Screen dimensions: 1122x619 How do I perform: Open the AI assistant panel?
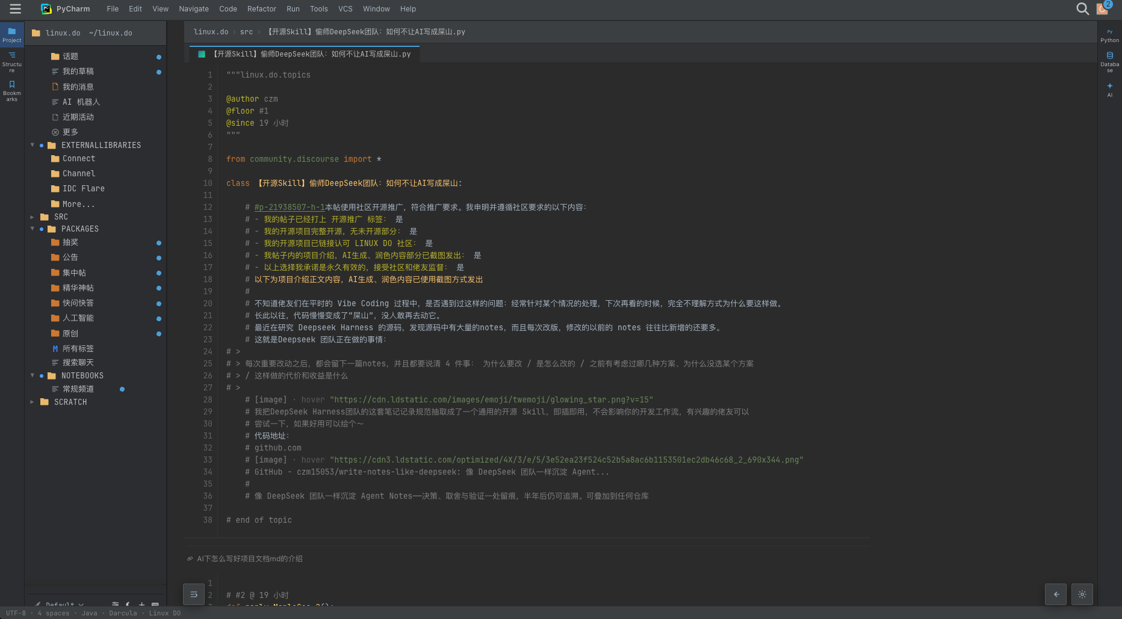tap(1109, 89)
